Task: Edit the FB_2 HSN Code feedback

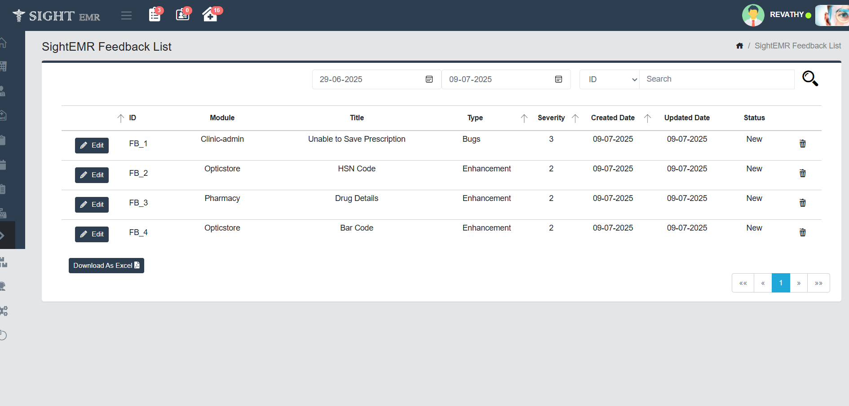Action: pyautogui.click(x=92, y=175)
